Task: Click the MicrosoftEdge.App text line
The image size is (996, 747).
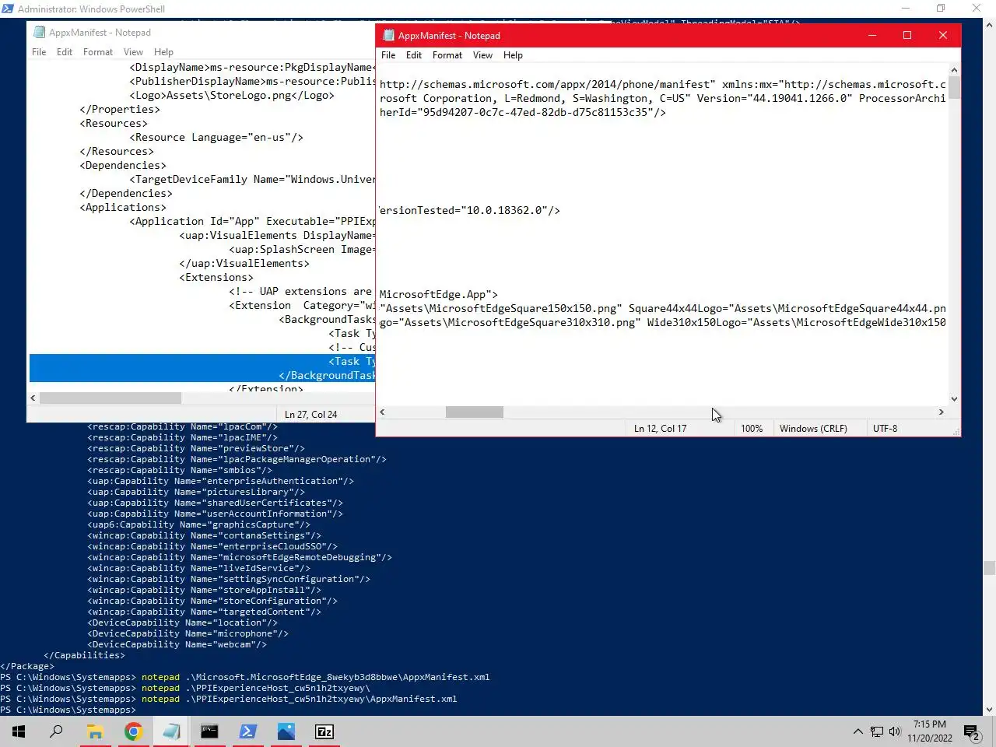Action: (x=439, y=294)
